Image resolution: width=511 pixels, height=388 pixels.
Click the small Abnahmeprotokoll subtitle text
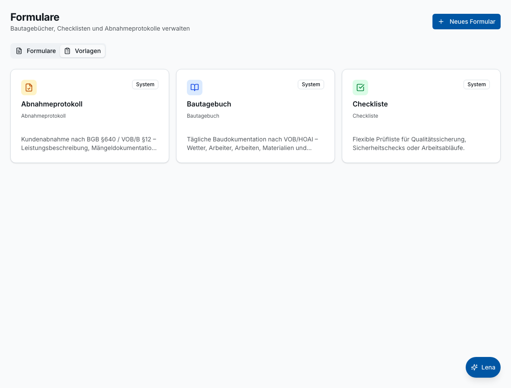(x=43, y=116)
